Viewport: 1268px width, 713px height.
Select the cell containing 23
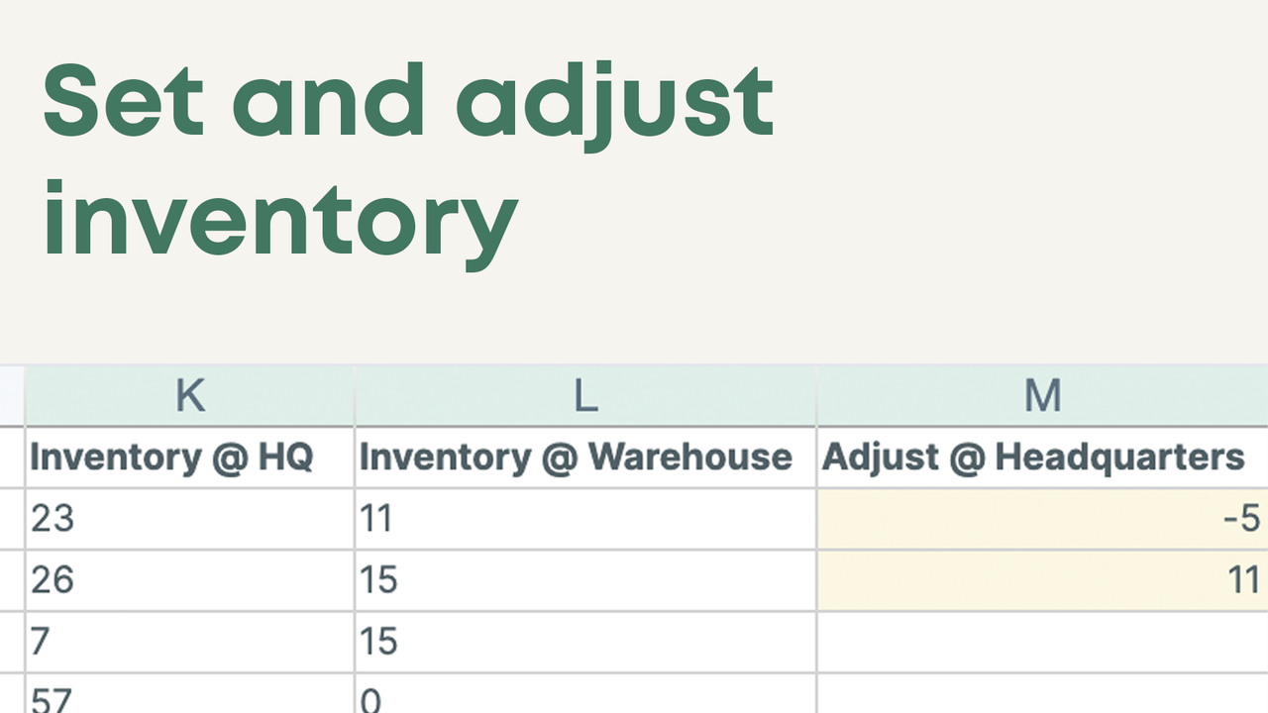(x=188, y=518)
